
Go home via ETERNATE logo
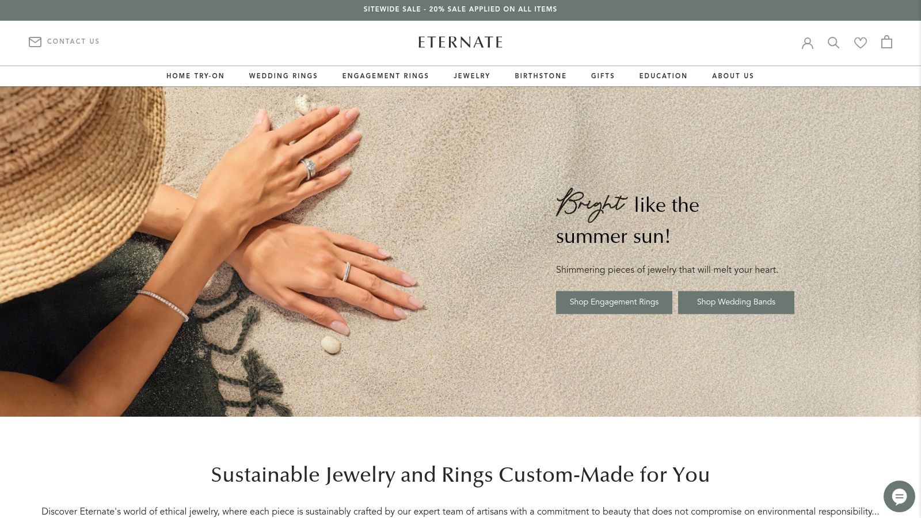pos(461,42)
